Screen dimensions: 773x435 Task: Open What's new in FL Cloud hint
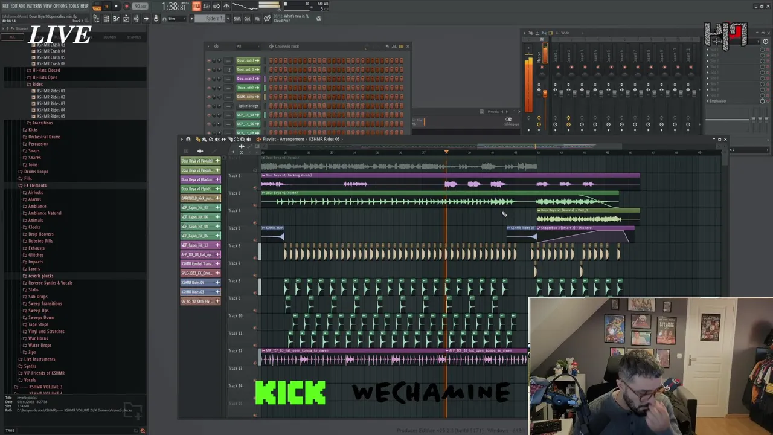(x=290, y=19)
